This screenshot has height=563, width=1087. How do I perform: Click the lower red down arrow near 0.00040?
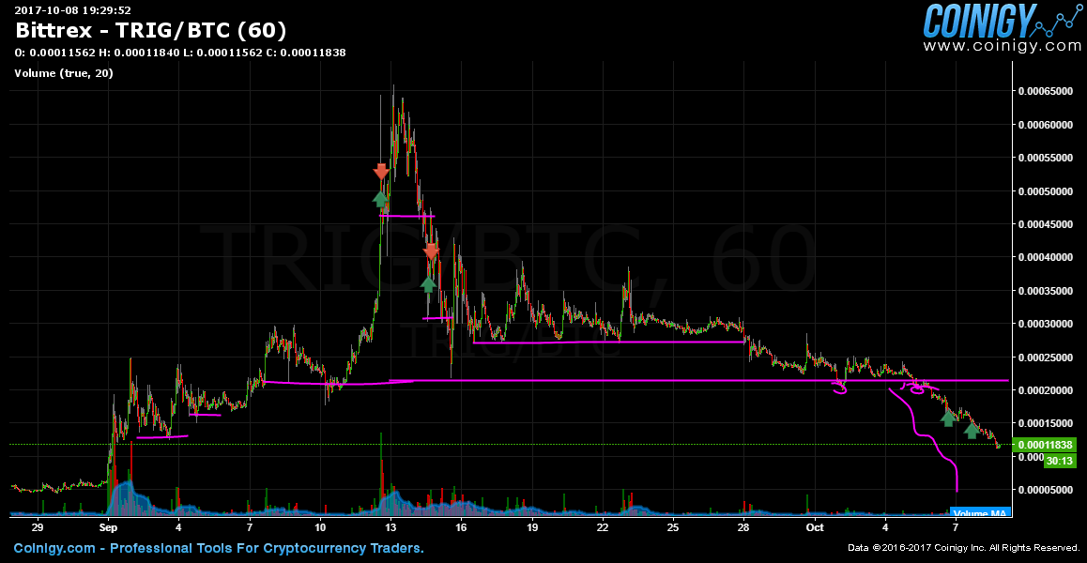tap(431, 251)
